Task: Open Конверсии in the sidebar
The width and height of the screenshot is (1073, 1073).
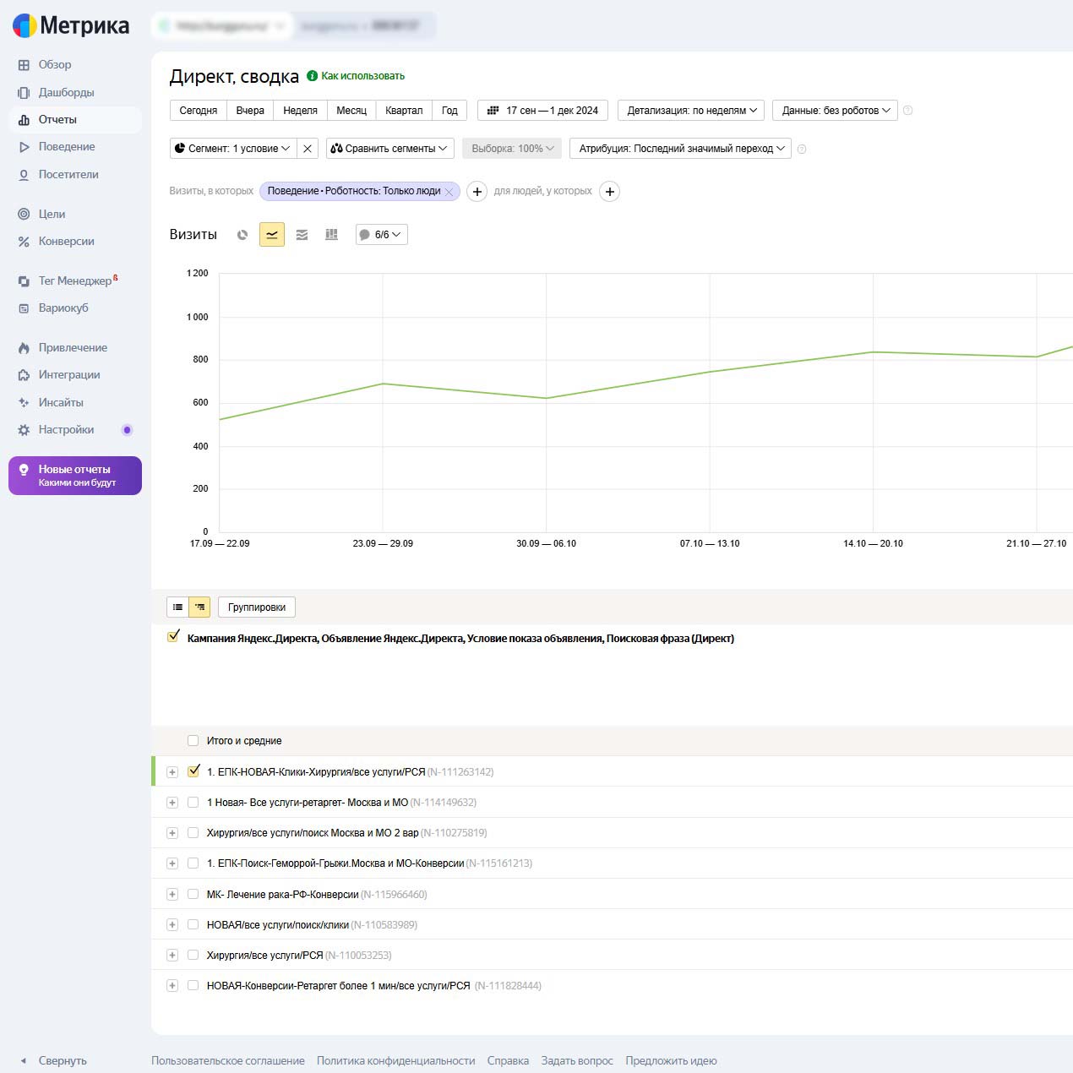Action: pyautogui.click(x=66, y=242)
